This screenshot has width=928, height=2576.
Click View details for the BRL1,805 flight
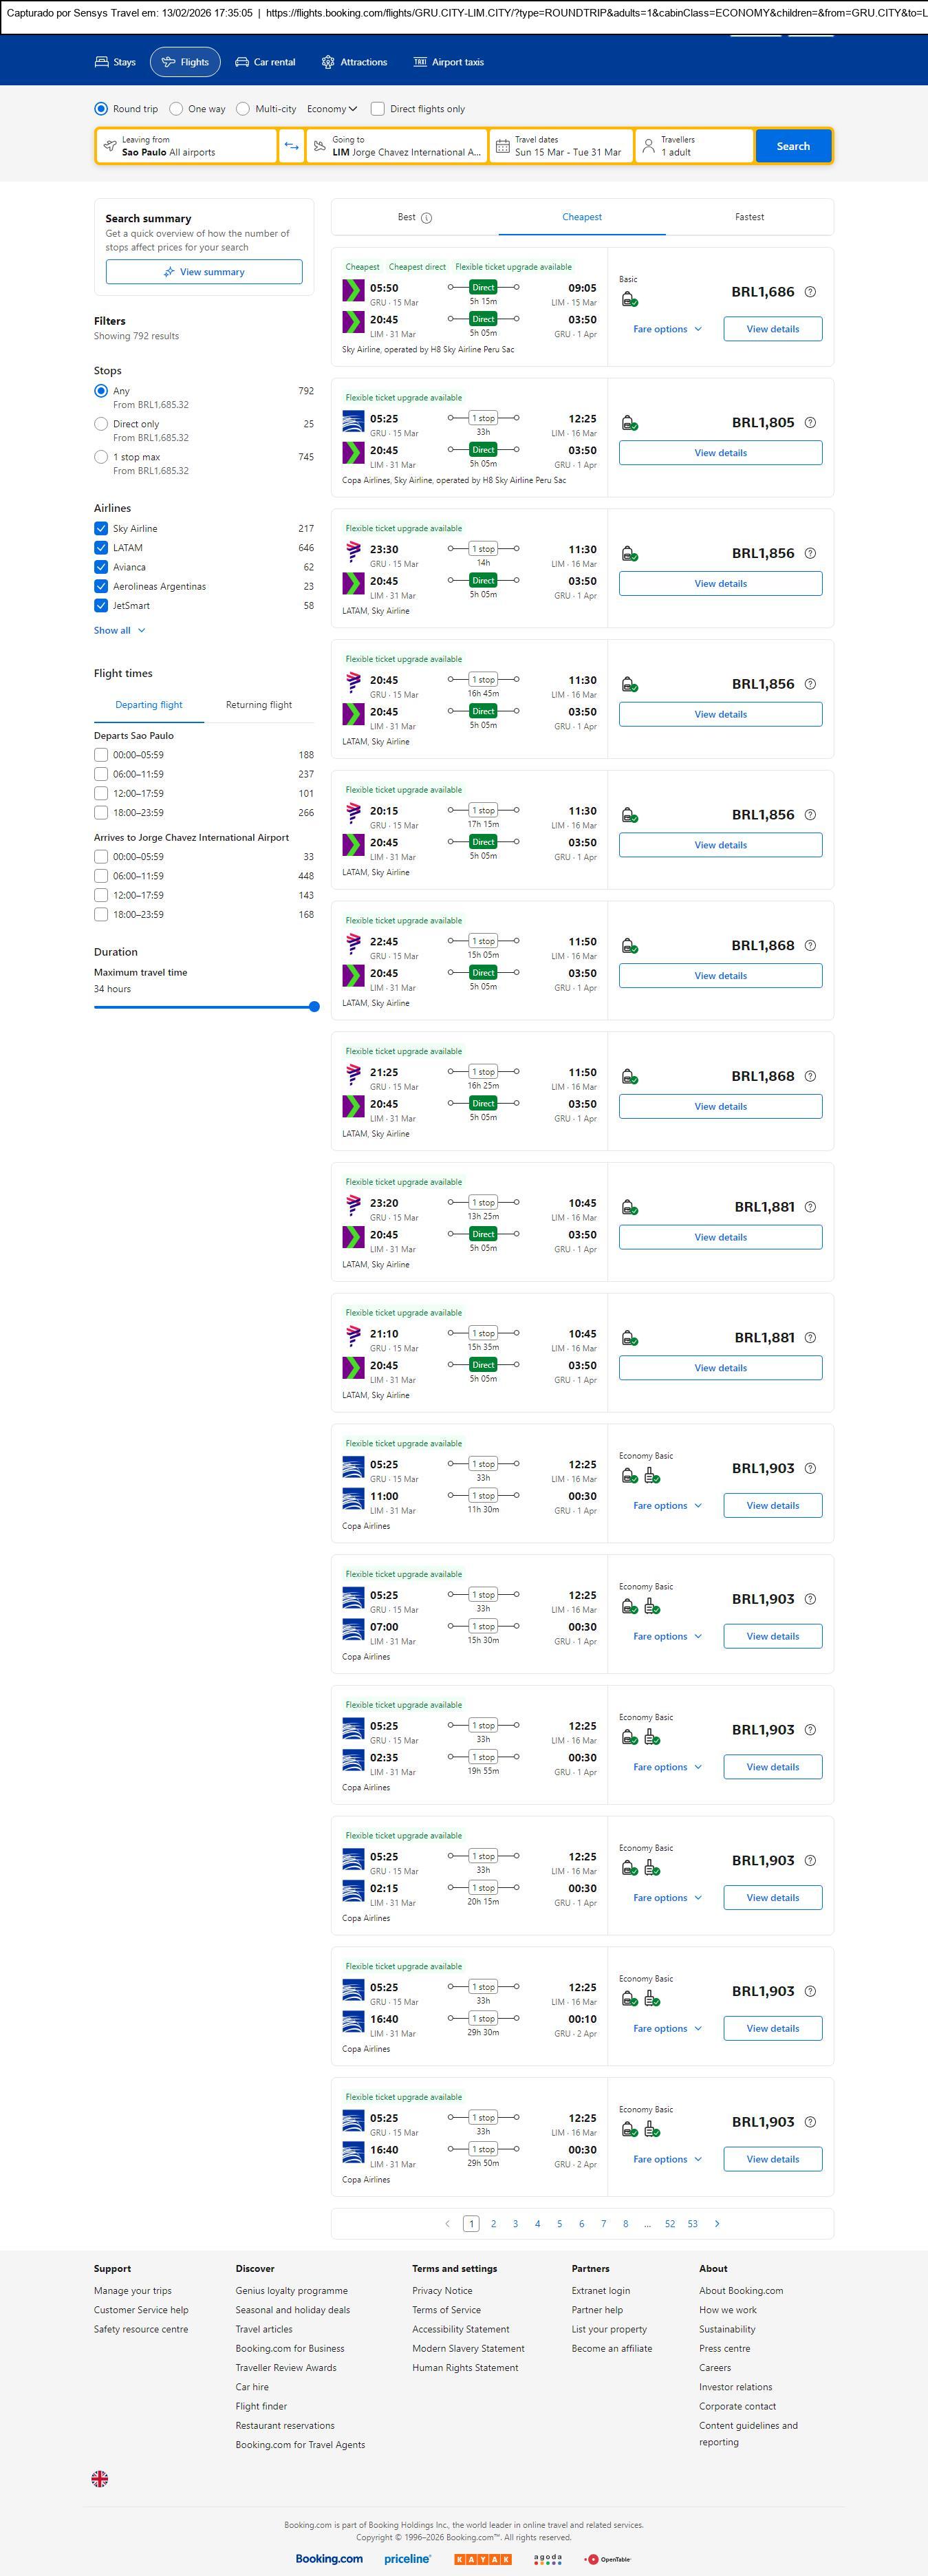click(x=720, y=453)
